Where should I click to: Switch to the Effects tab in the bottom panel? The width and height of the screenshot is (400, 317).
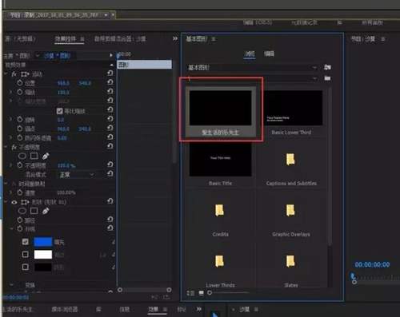[x=154, y=309]
